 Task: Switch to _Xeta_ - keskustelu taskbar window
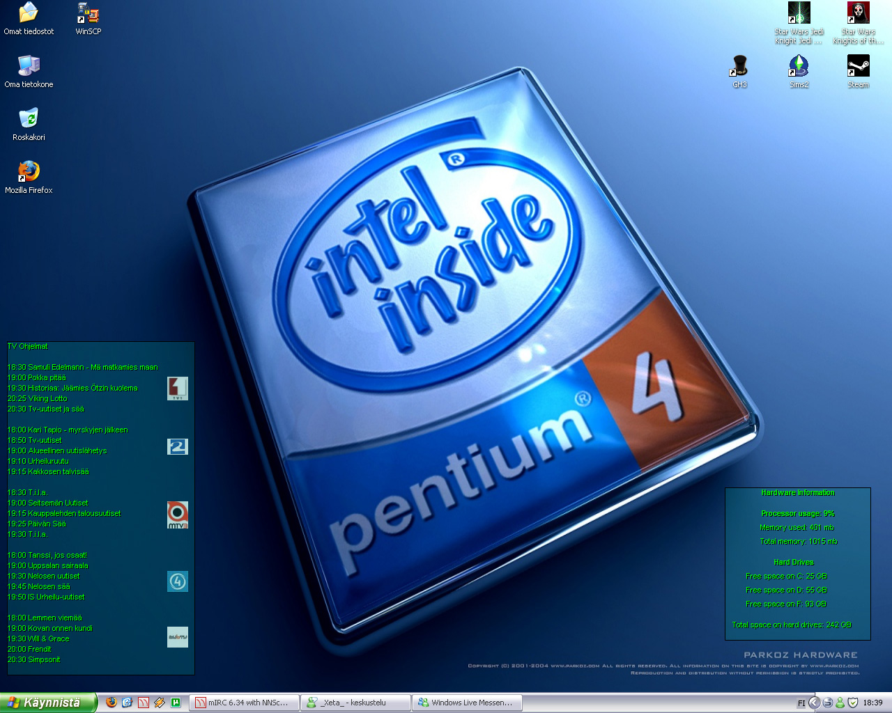(355, 703)
